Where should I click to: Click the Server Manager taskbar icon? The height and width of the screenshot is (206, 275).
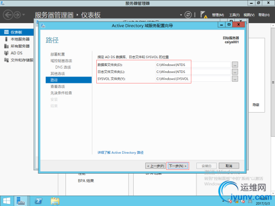click(x=21, y=201)
